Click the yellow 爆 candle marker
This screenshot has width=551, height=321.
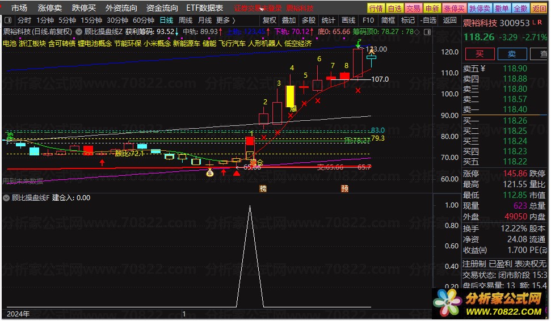[293, 108]
